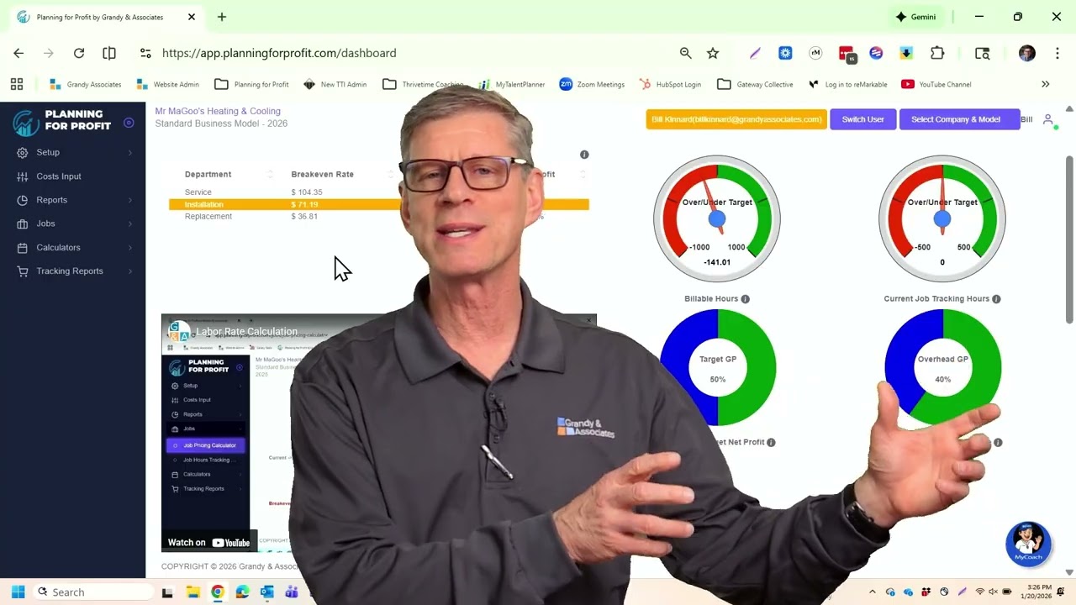This screenshot has height=605, width=1076.
Task: Open the user profile icon beside Bill
Action: [x=1048, y=120]
